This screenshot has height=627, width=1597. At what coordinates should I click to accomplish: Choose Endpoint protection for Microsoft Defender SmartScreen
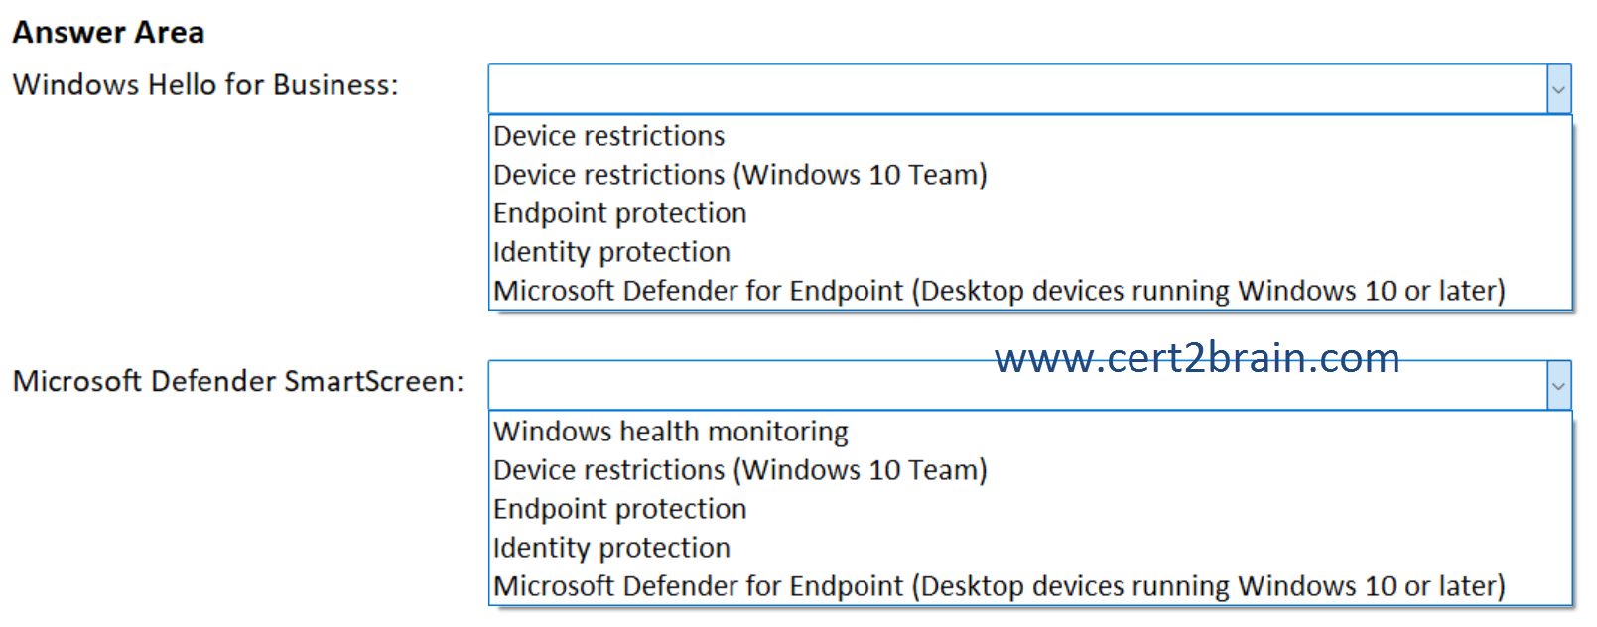coord(619,508)
